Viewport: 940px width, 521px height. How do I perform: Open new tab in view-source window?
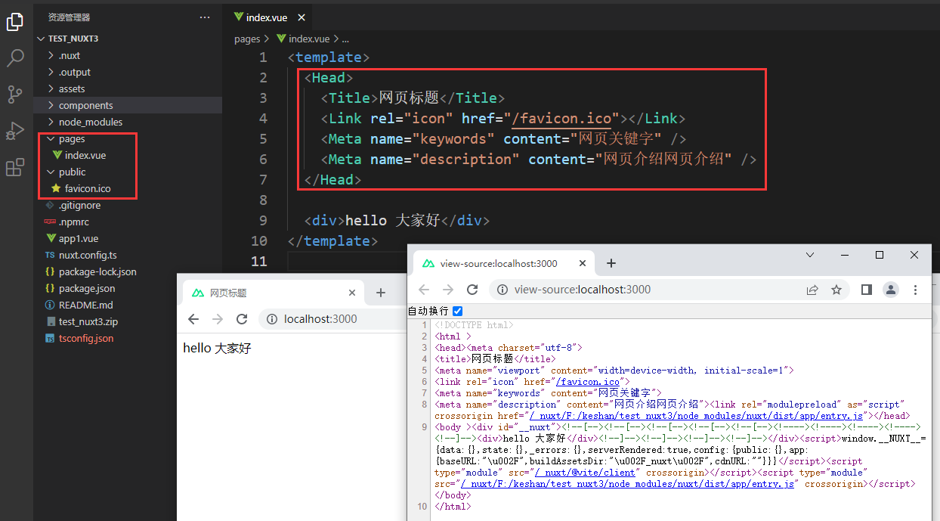click(611, 263)
